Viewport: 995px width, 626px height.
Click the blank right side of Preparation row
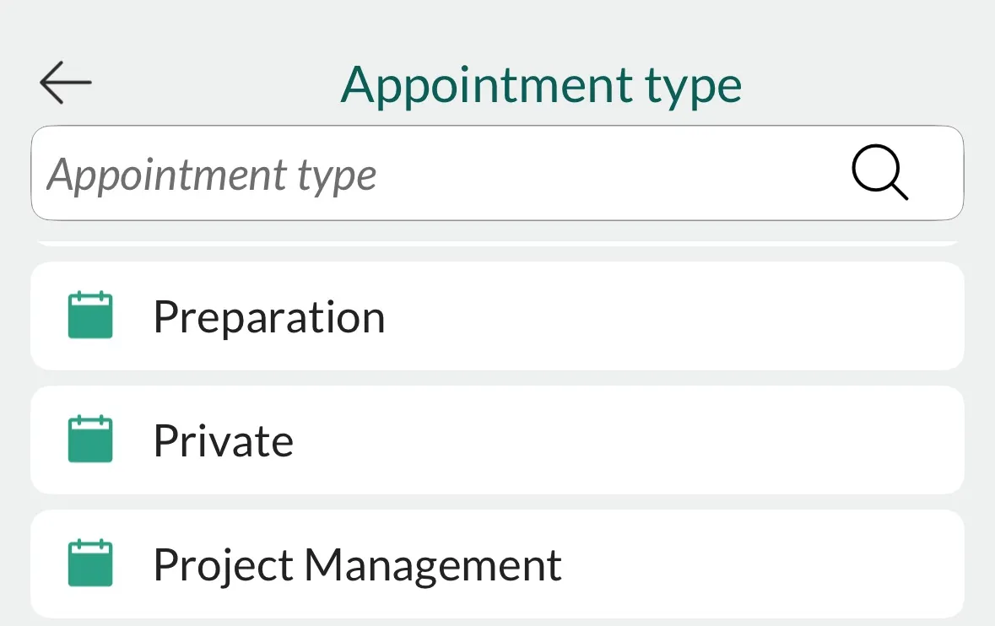(x=760, y=316)
